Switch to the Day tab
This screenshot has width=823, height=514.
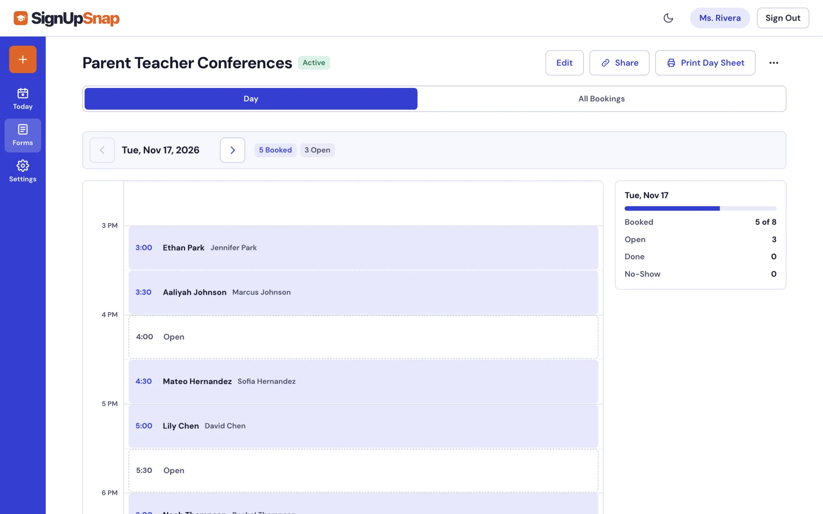[x=251, y=99]
